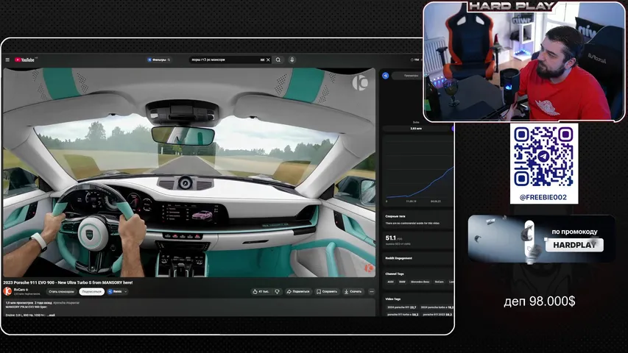Click the @FREEBIE002 handle text

543,197
